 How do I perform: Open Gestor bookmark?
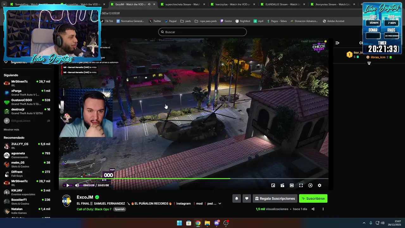click(x=226, y=21)
